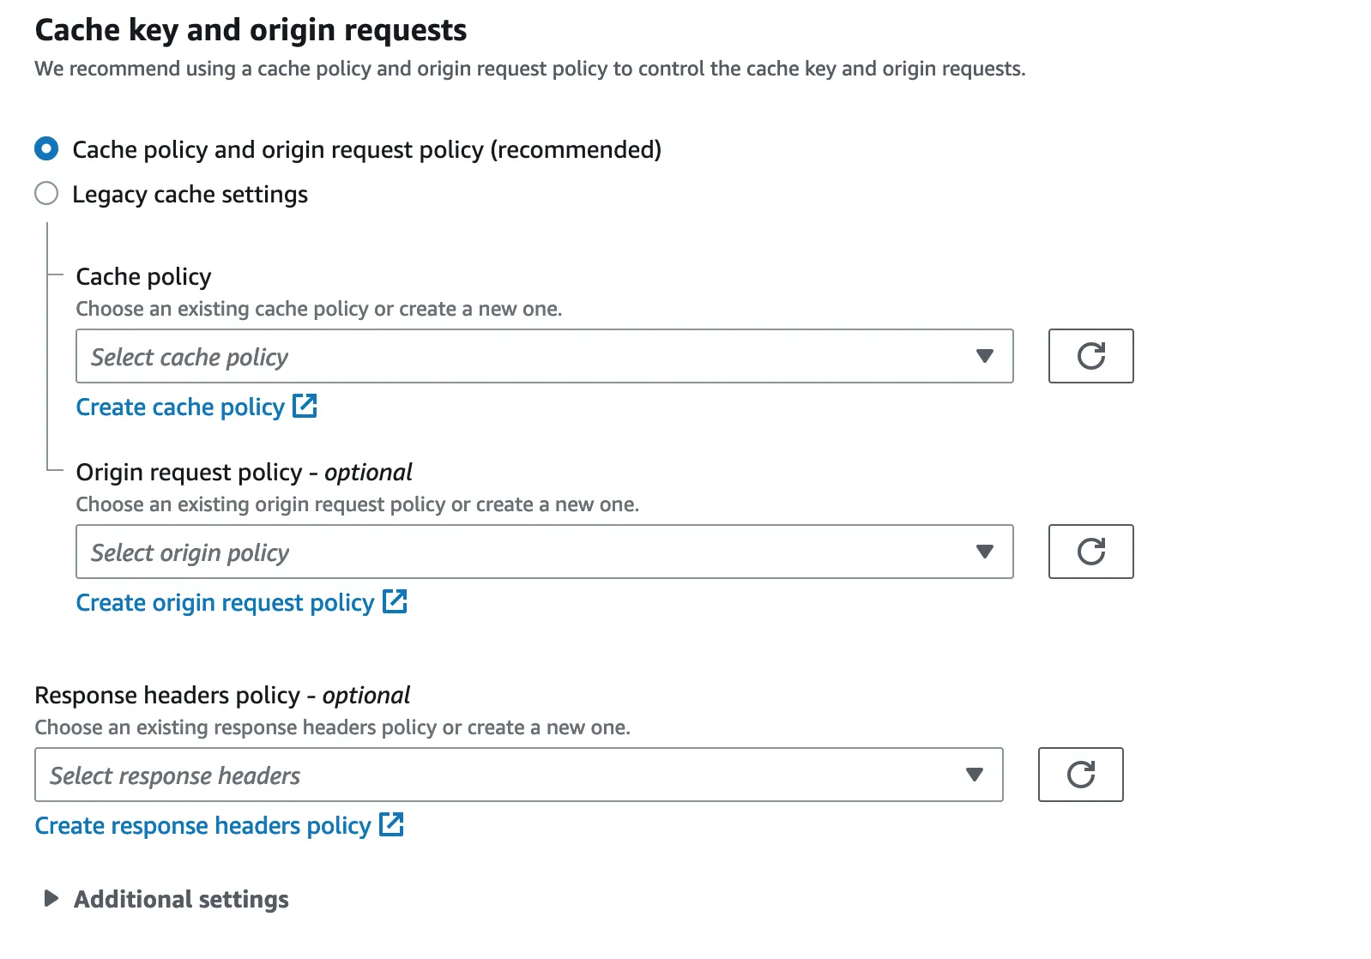Click external-link icon beside Create origin request policy
The height and width of the screenshot is (959, 1371).
click(x=395, y=601)
